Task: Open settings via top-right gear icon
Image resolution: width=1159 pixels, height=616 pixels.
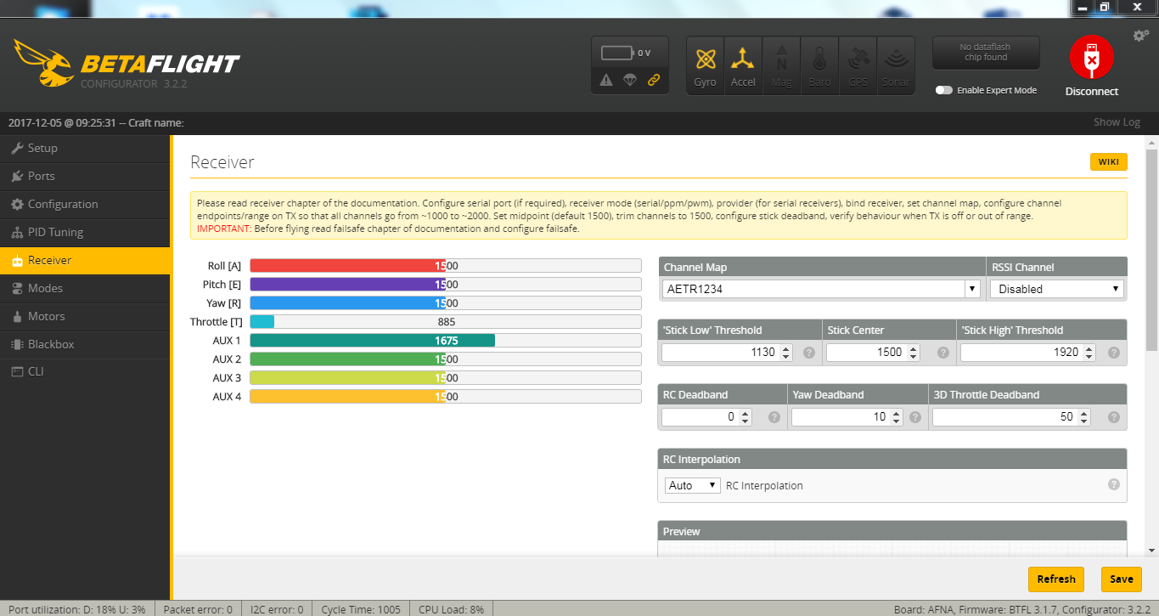Action: pos(1141,36)
